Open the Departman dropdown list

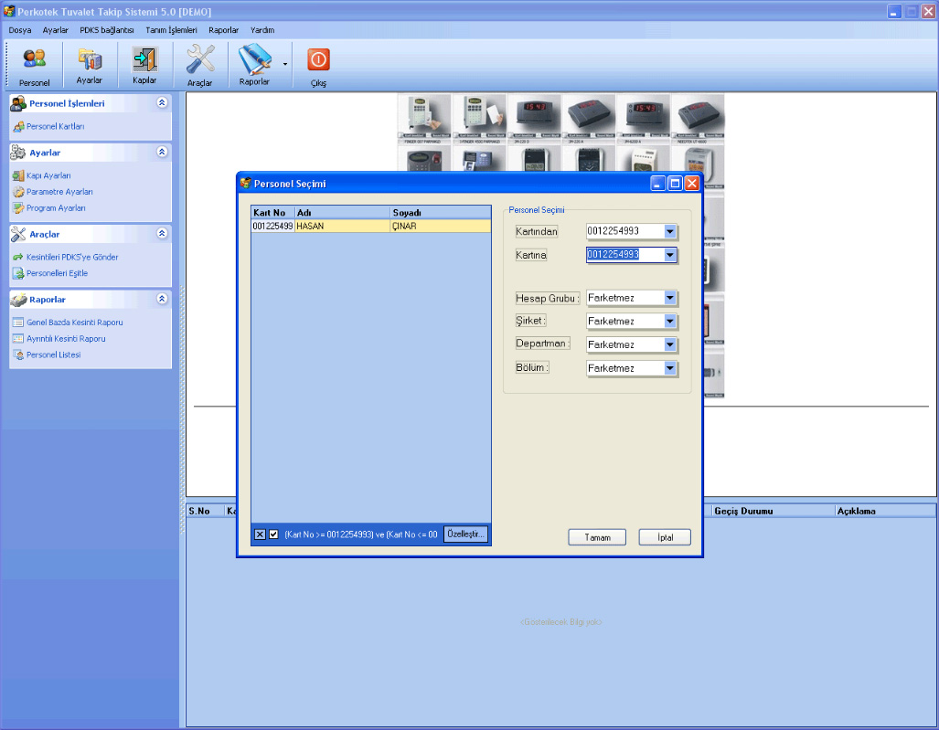pos(670,344)
